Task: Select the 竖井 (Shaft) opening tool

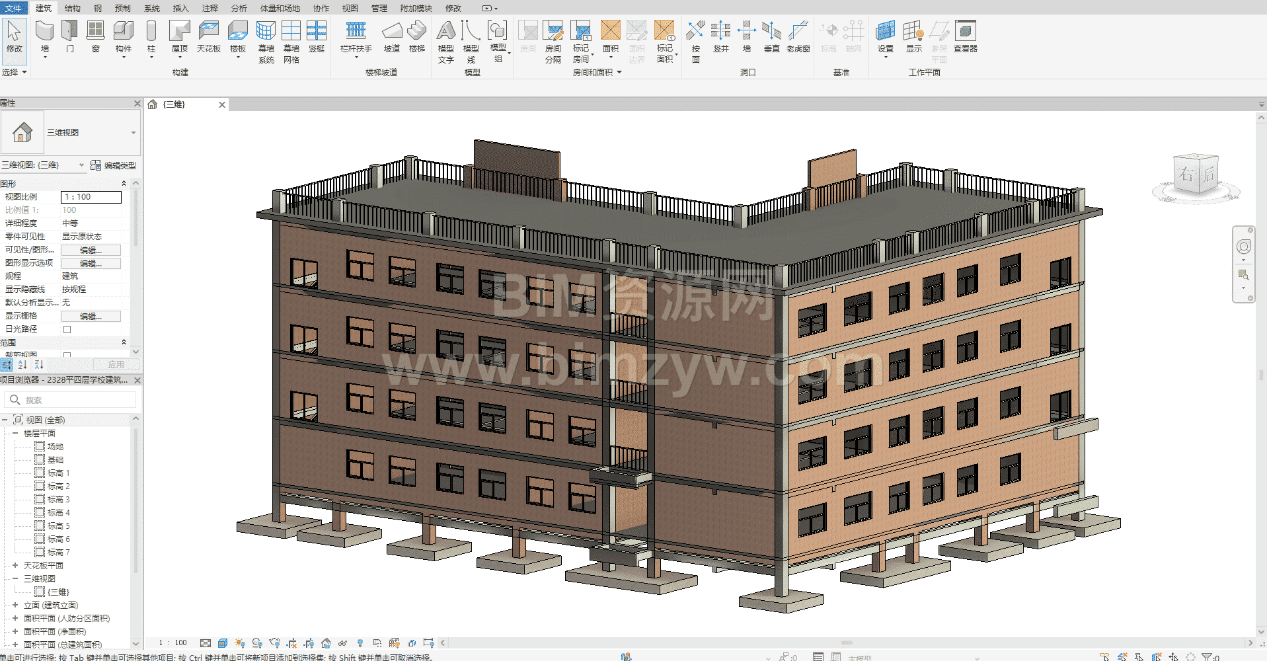Action: 721,37
